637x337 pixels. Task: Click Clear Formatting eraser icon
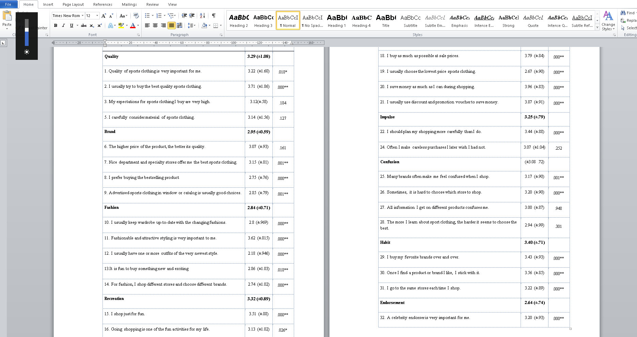pos(136,16)
